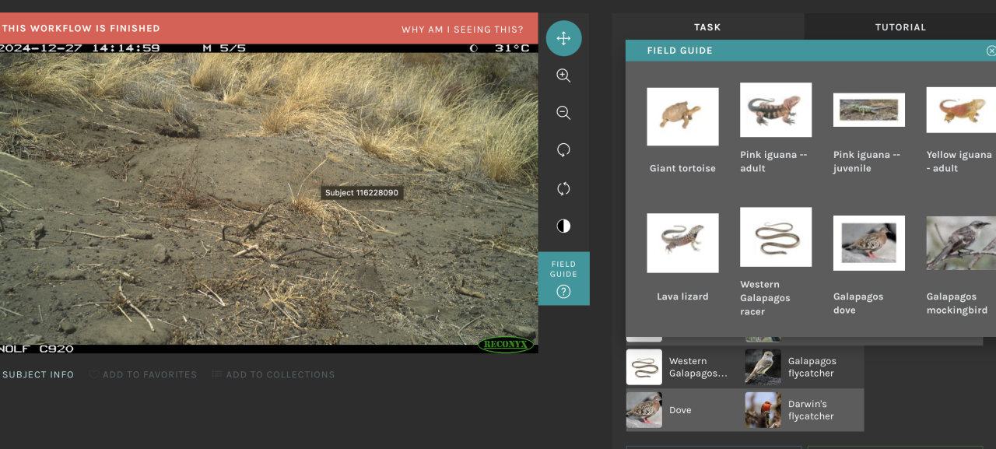This screenshot has height=449, width=996.
Task: Add subject to favorites
Action: tap(142, 374)
